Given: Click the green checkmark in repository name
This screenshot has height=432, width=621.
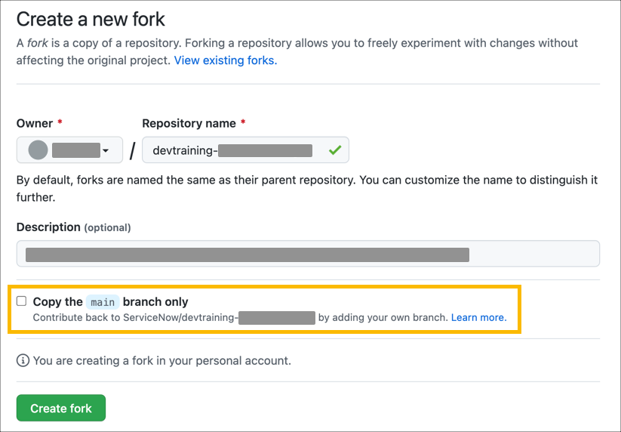Looking at the screenshot, I should point(335,150).
